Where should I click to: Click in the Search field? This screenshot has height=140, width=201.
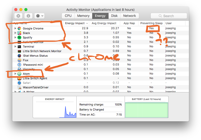click(x=169, y=16)
